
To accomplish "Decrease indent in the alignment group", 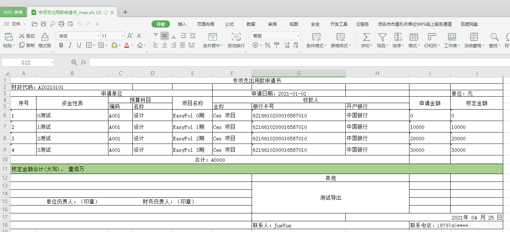I will tap(183, 36).
